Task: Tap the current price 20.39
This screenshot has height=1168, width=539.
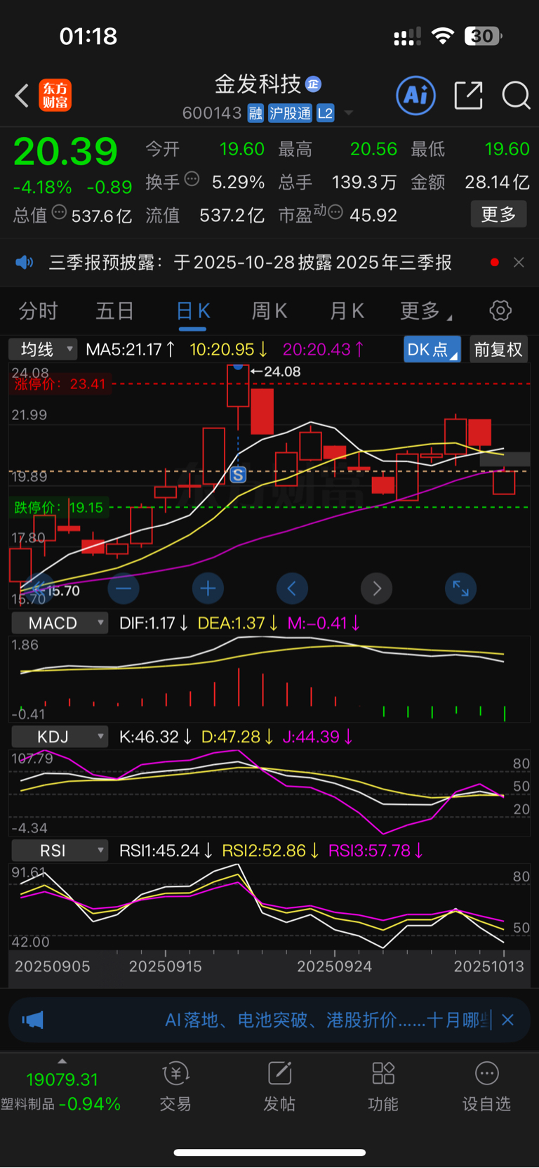Action: coord(65,152)
